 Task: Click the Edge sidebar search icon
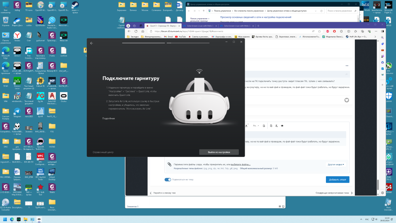click(383, 37)
